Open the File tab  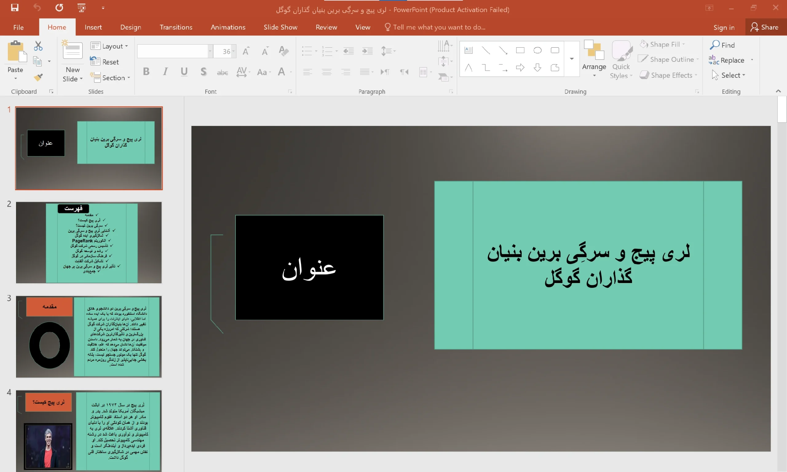pyautogui.click(x=18, y=27)
